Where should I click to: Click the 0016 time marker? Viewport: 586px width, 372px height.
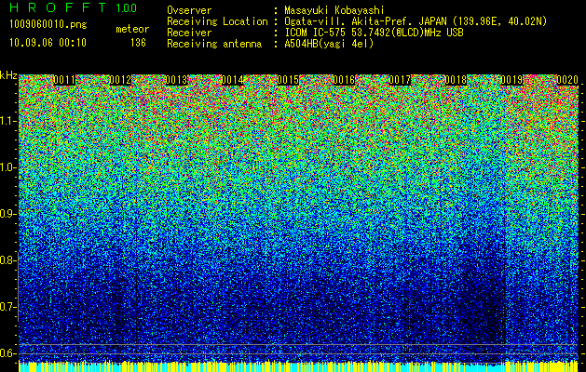coord(344,80)
